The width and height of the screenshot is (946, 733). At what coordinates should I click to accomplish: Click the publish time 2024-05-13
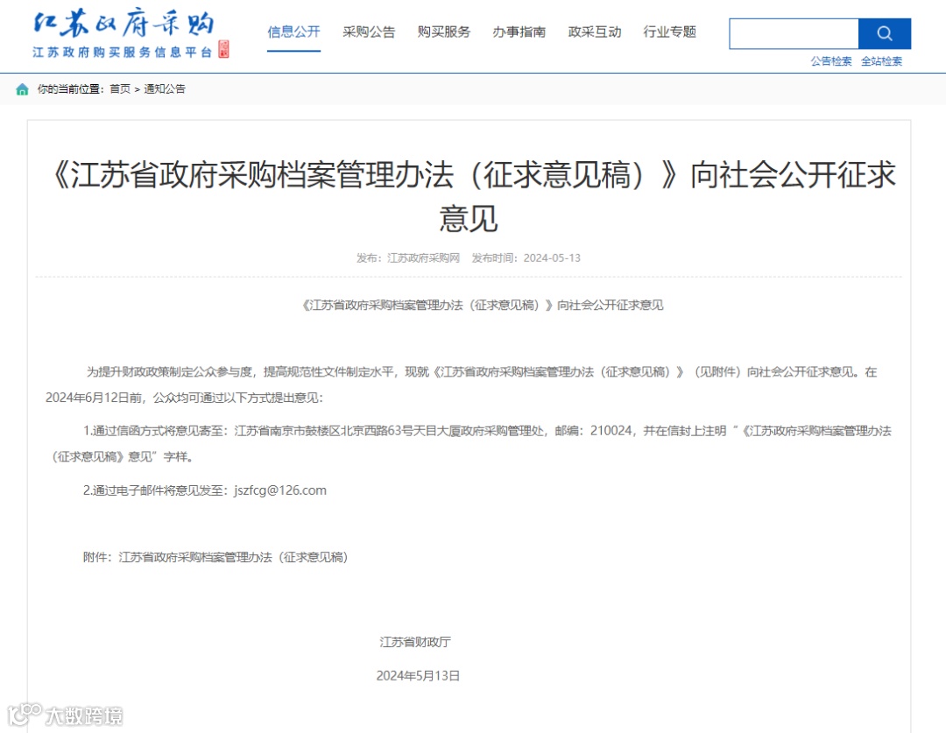point(552,258)
